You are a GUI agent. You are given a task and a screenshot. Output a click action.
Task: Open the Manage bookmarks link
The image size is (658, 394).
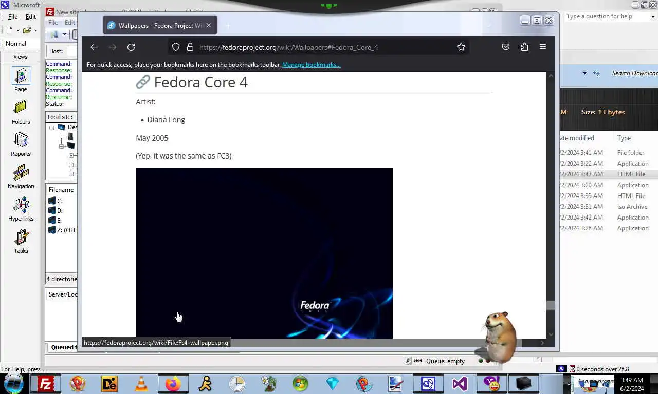[x=311, y=65]
